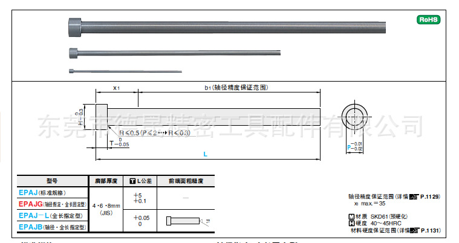This screenshot has width=459, height=243.
Task: Click the +0.05 / 0 tolerance cell
Action: tap(140, 221)
